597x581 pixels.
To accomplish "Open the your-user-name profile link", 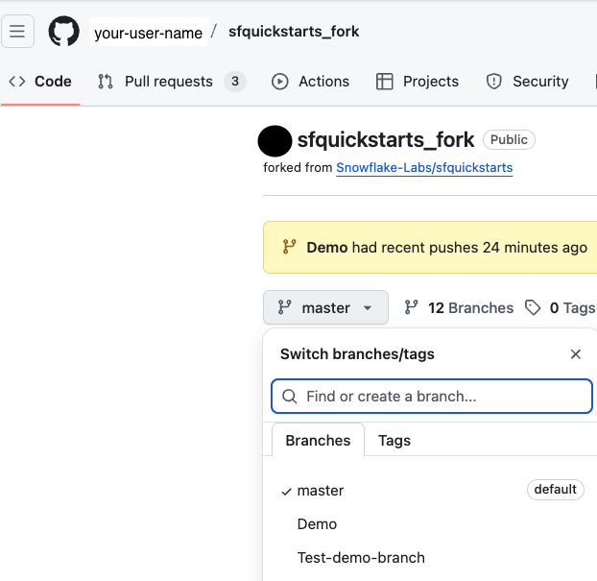I will tap(149, 33).
